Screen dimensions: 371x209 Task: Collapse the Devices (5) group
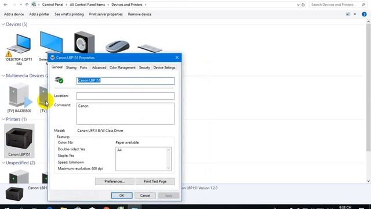(x=3, y=24)
